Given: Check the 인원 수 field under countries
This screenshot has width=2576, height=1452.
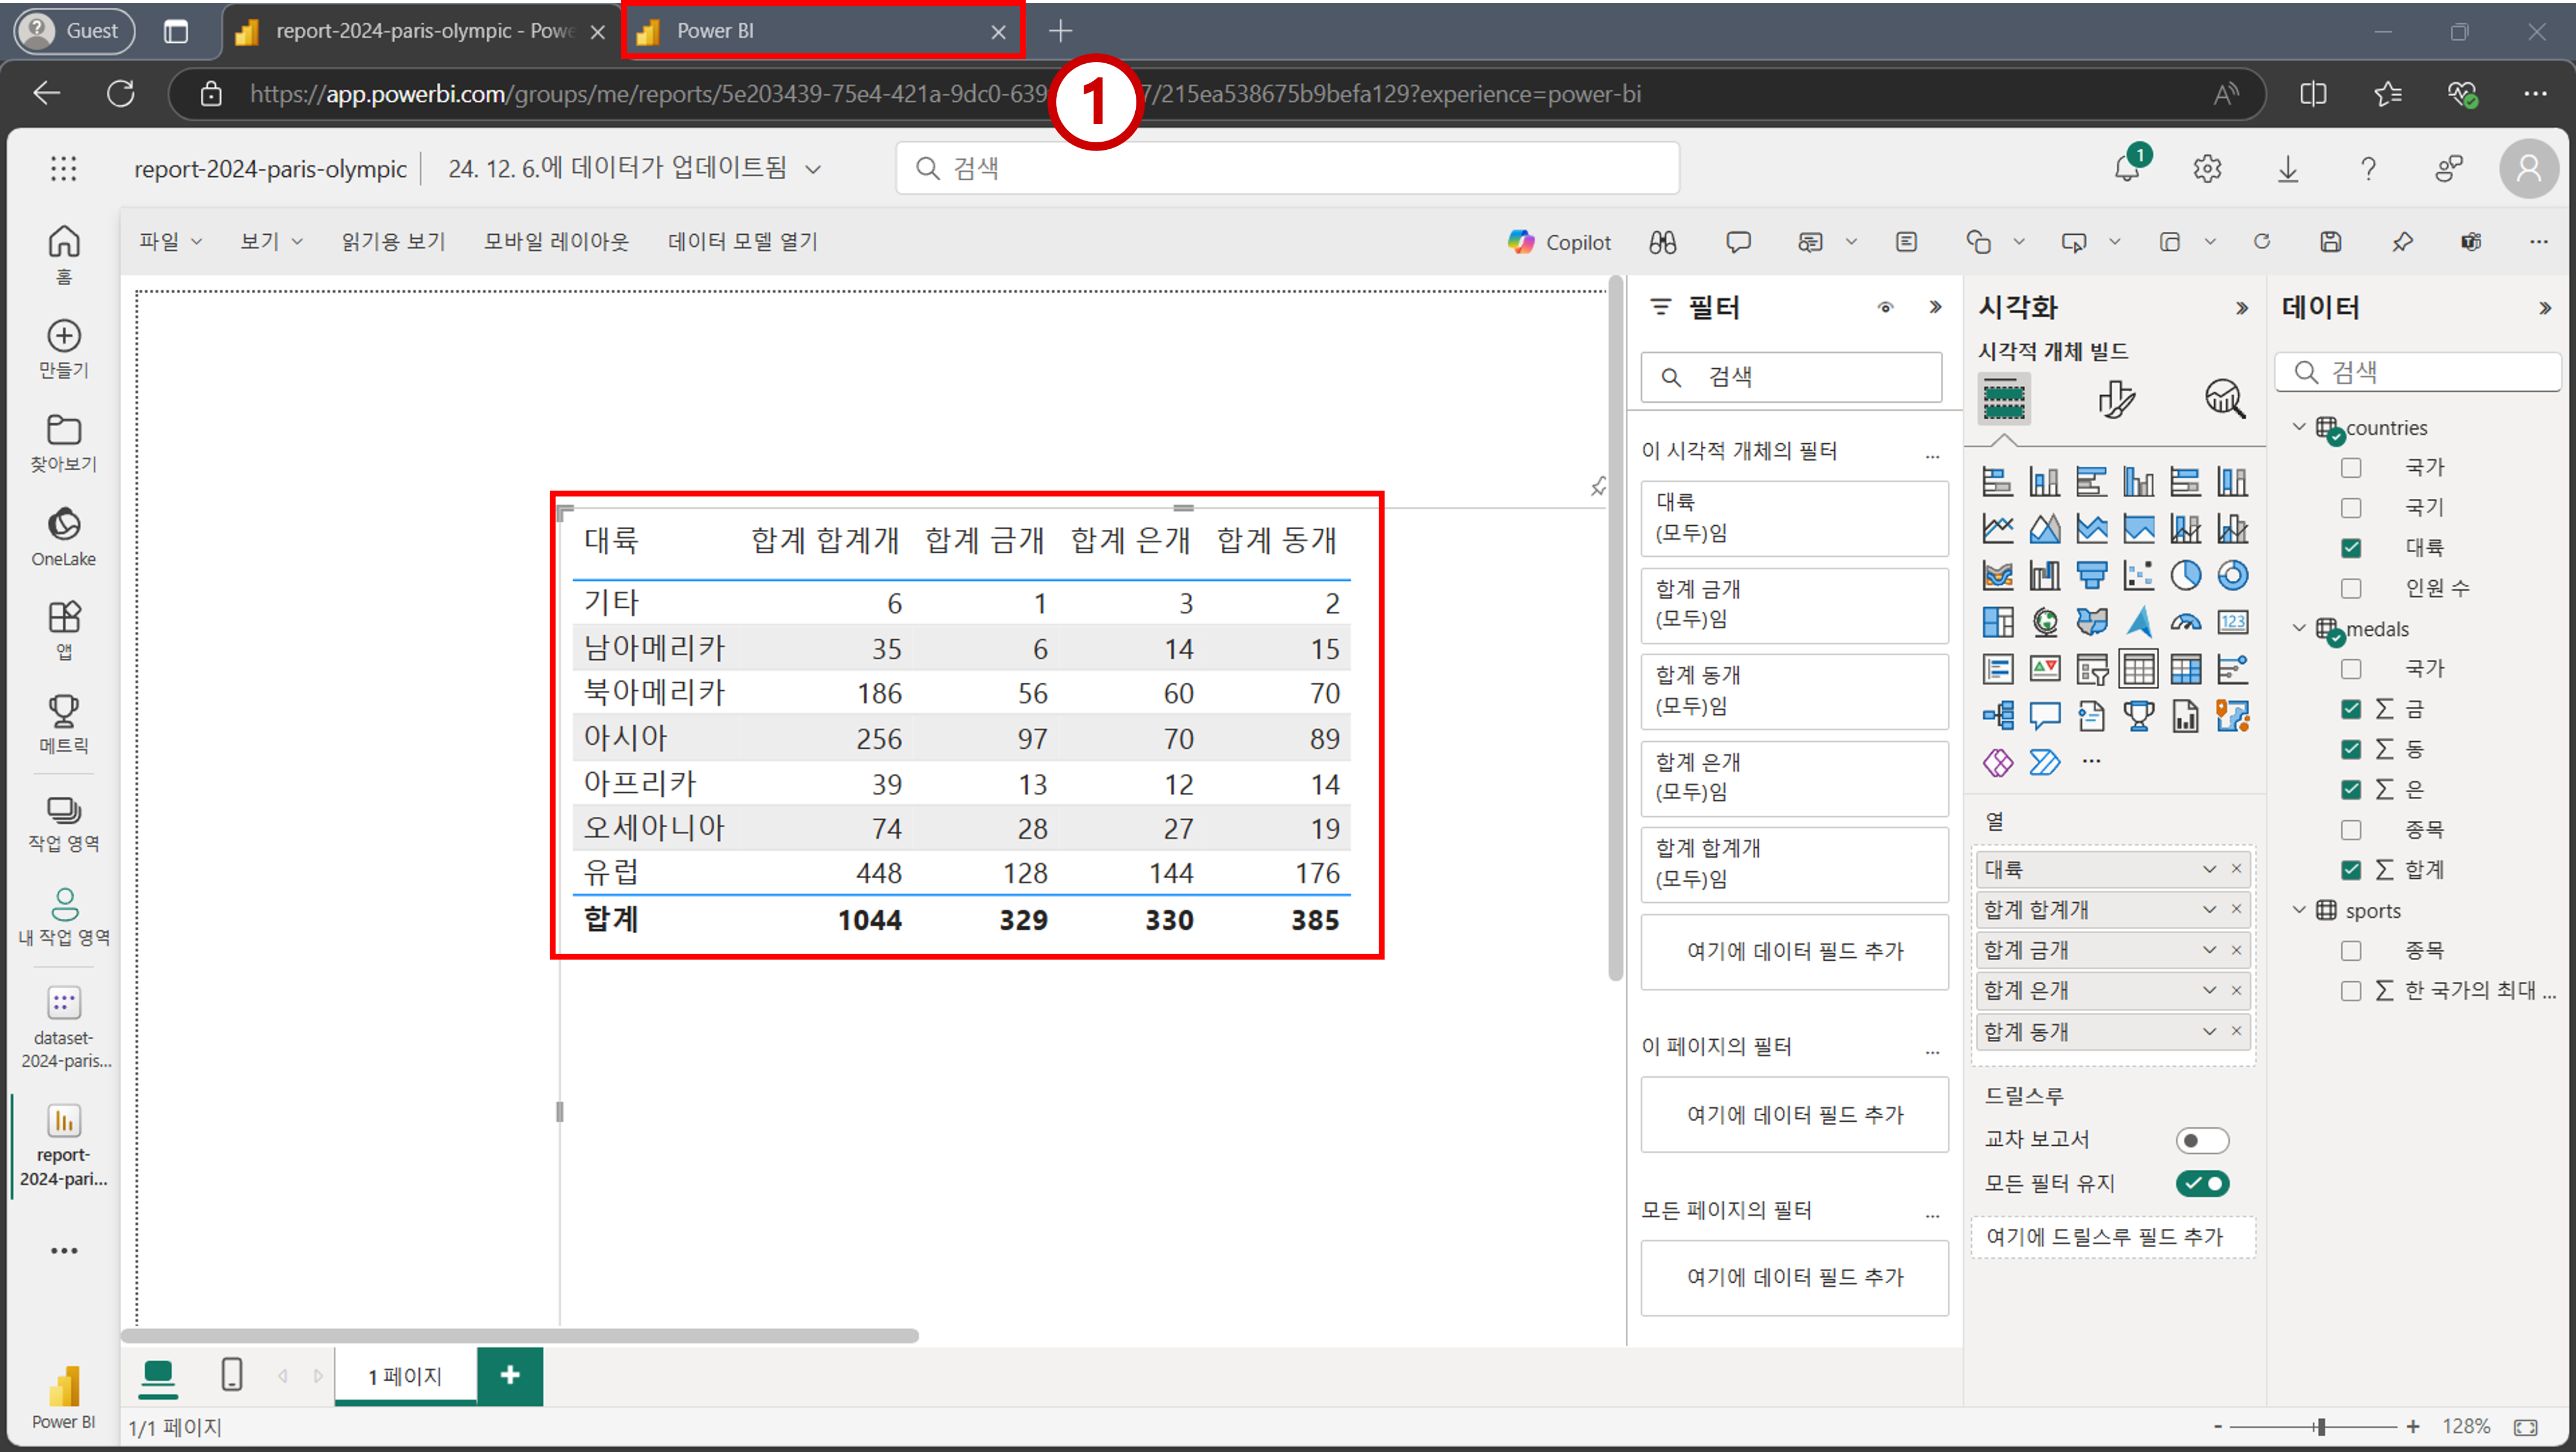Looking at the screenshot, I should coord(2351,588).
